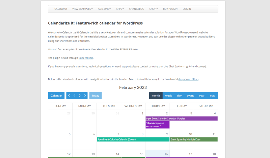
Task: Follow the Codecanyon link
Action: 86,58
